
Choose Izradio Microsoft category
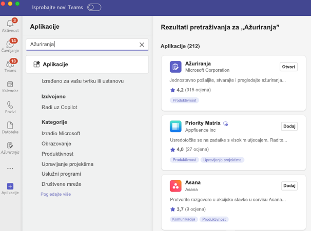61,133
